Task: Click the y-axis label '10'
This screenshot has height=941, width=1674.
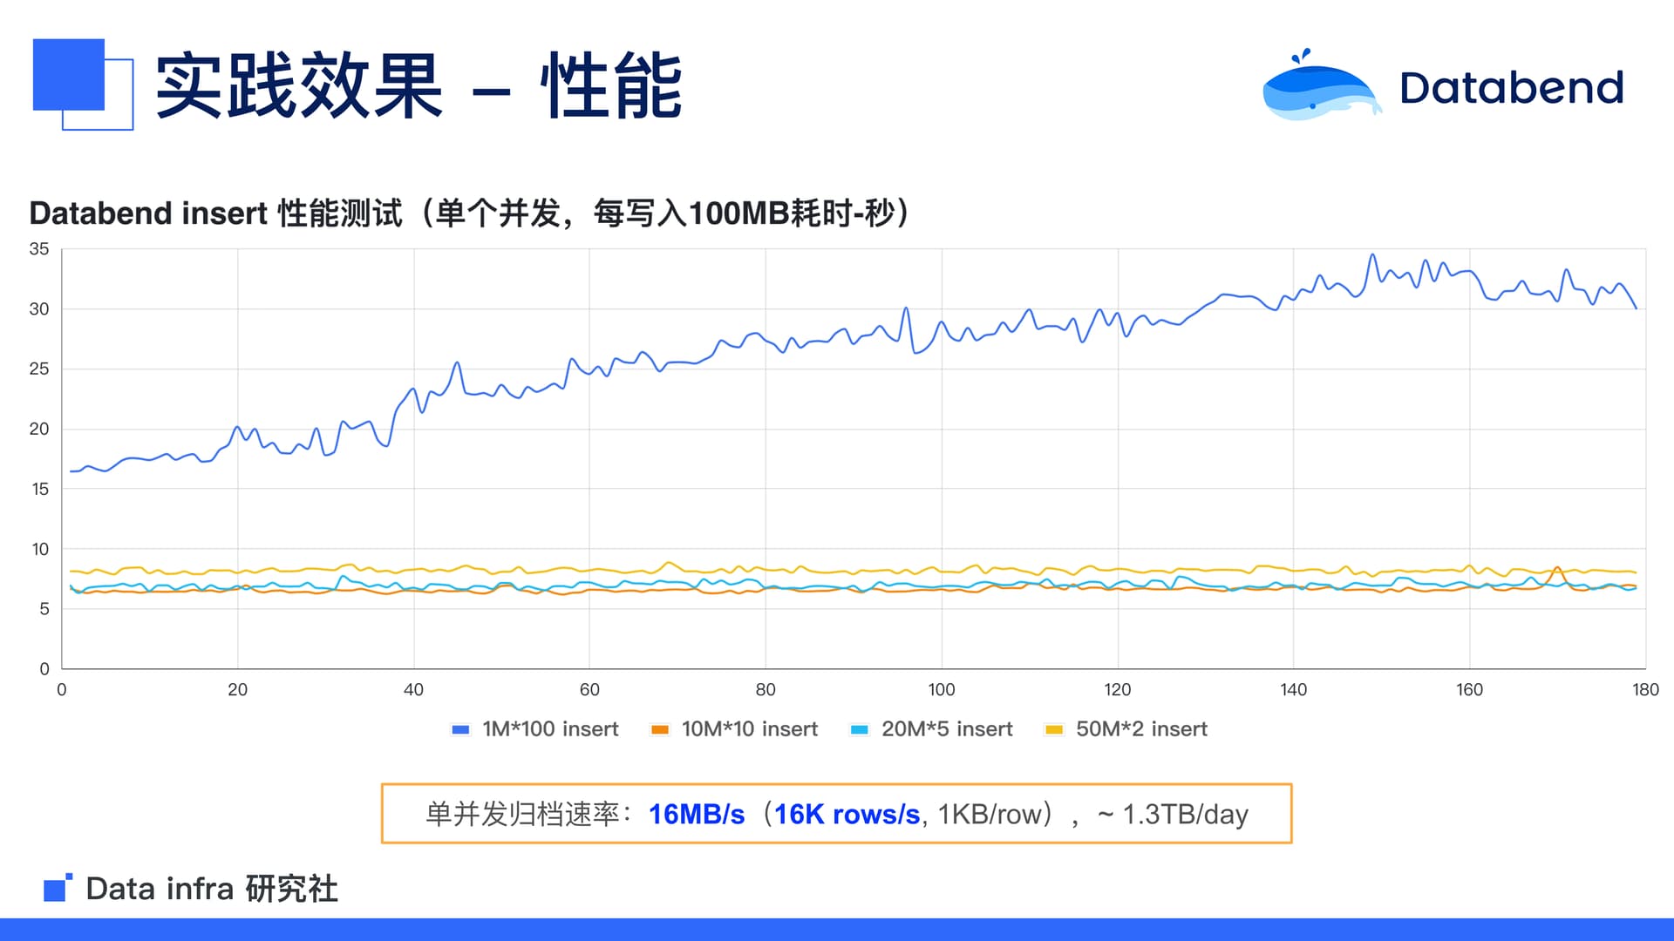Action: 39,550
